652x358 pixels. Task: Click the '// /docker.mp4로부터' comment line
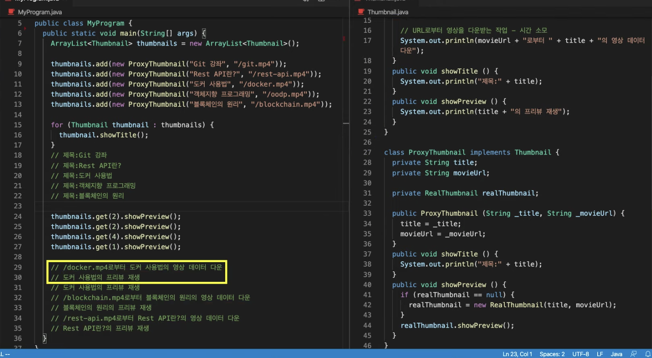click(137, 267)
